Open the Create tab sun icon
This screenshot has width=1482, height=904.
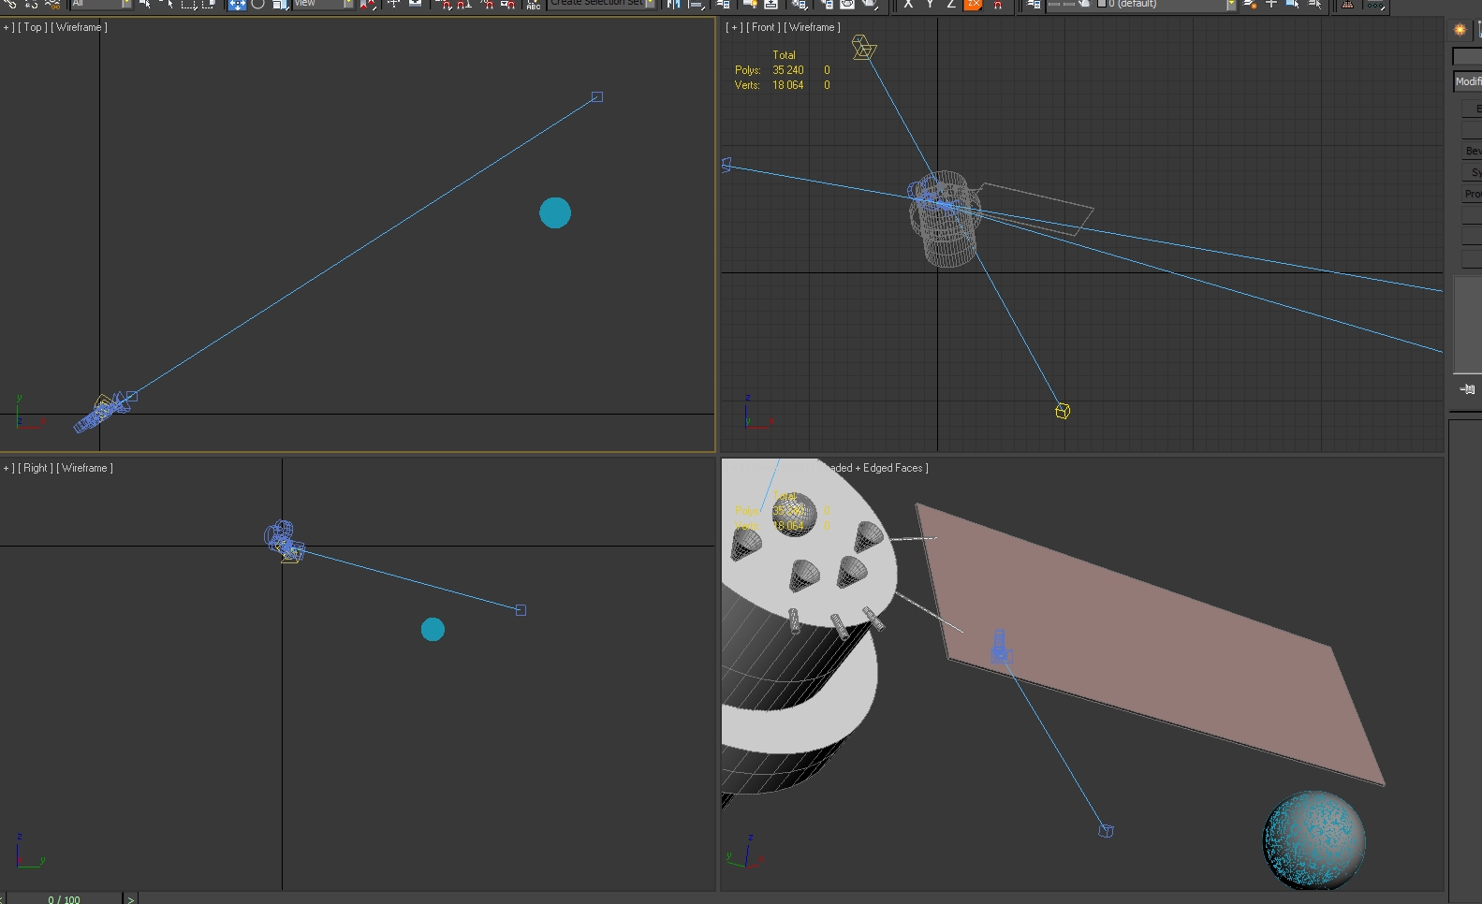pos(1460,30)
